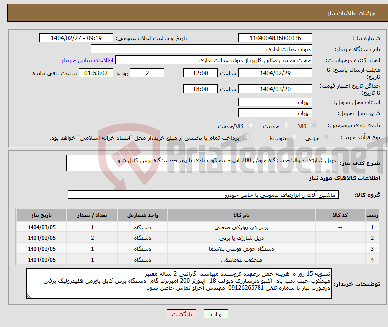The image size is (388, 327).
Task: Click the remaining days field showing 2
Action: [x=147, y=73]
